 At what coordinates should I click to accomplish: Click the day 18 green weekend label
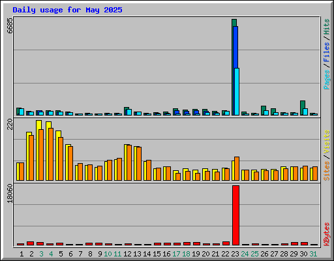(x=186, y=254)
